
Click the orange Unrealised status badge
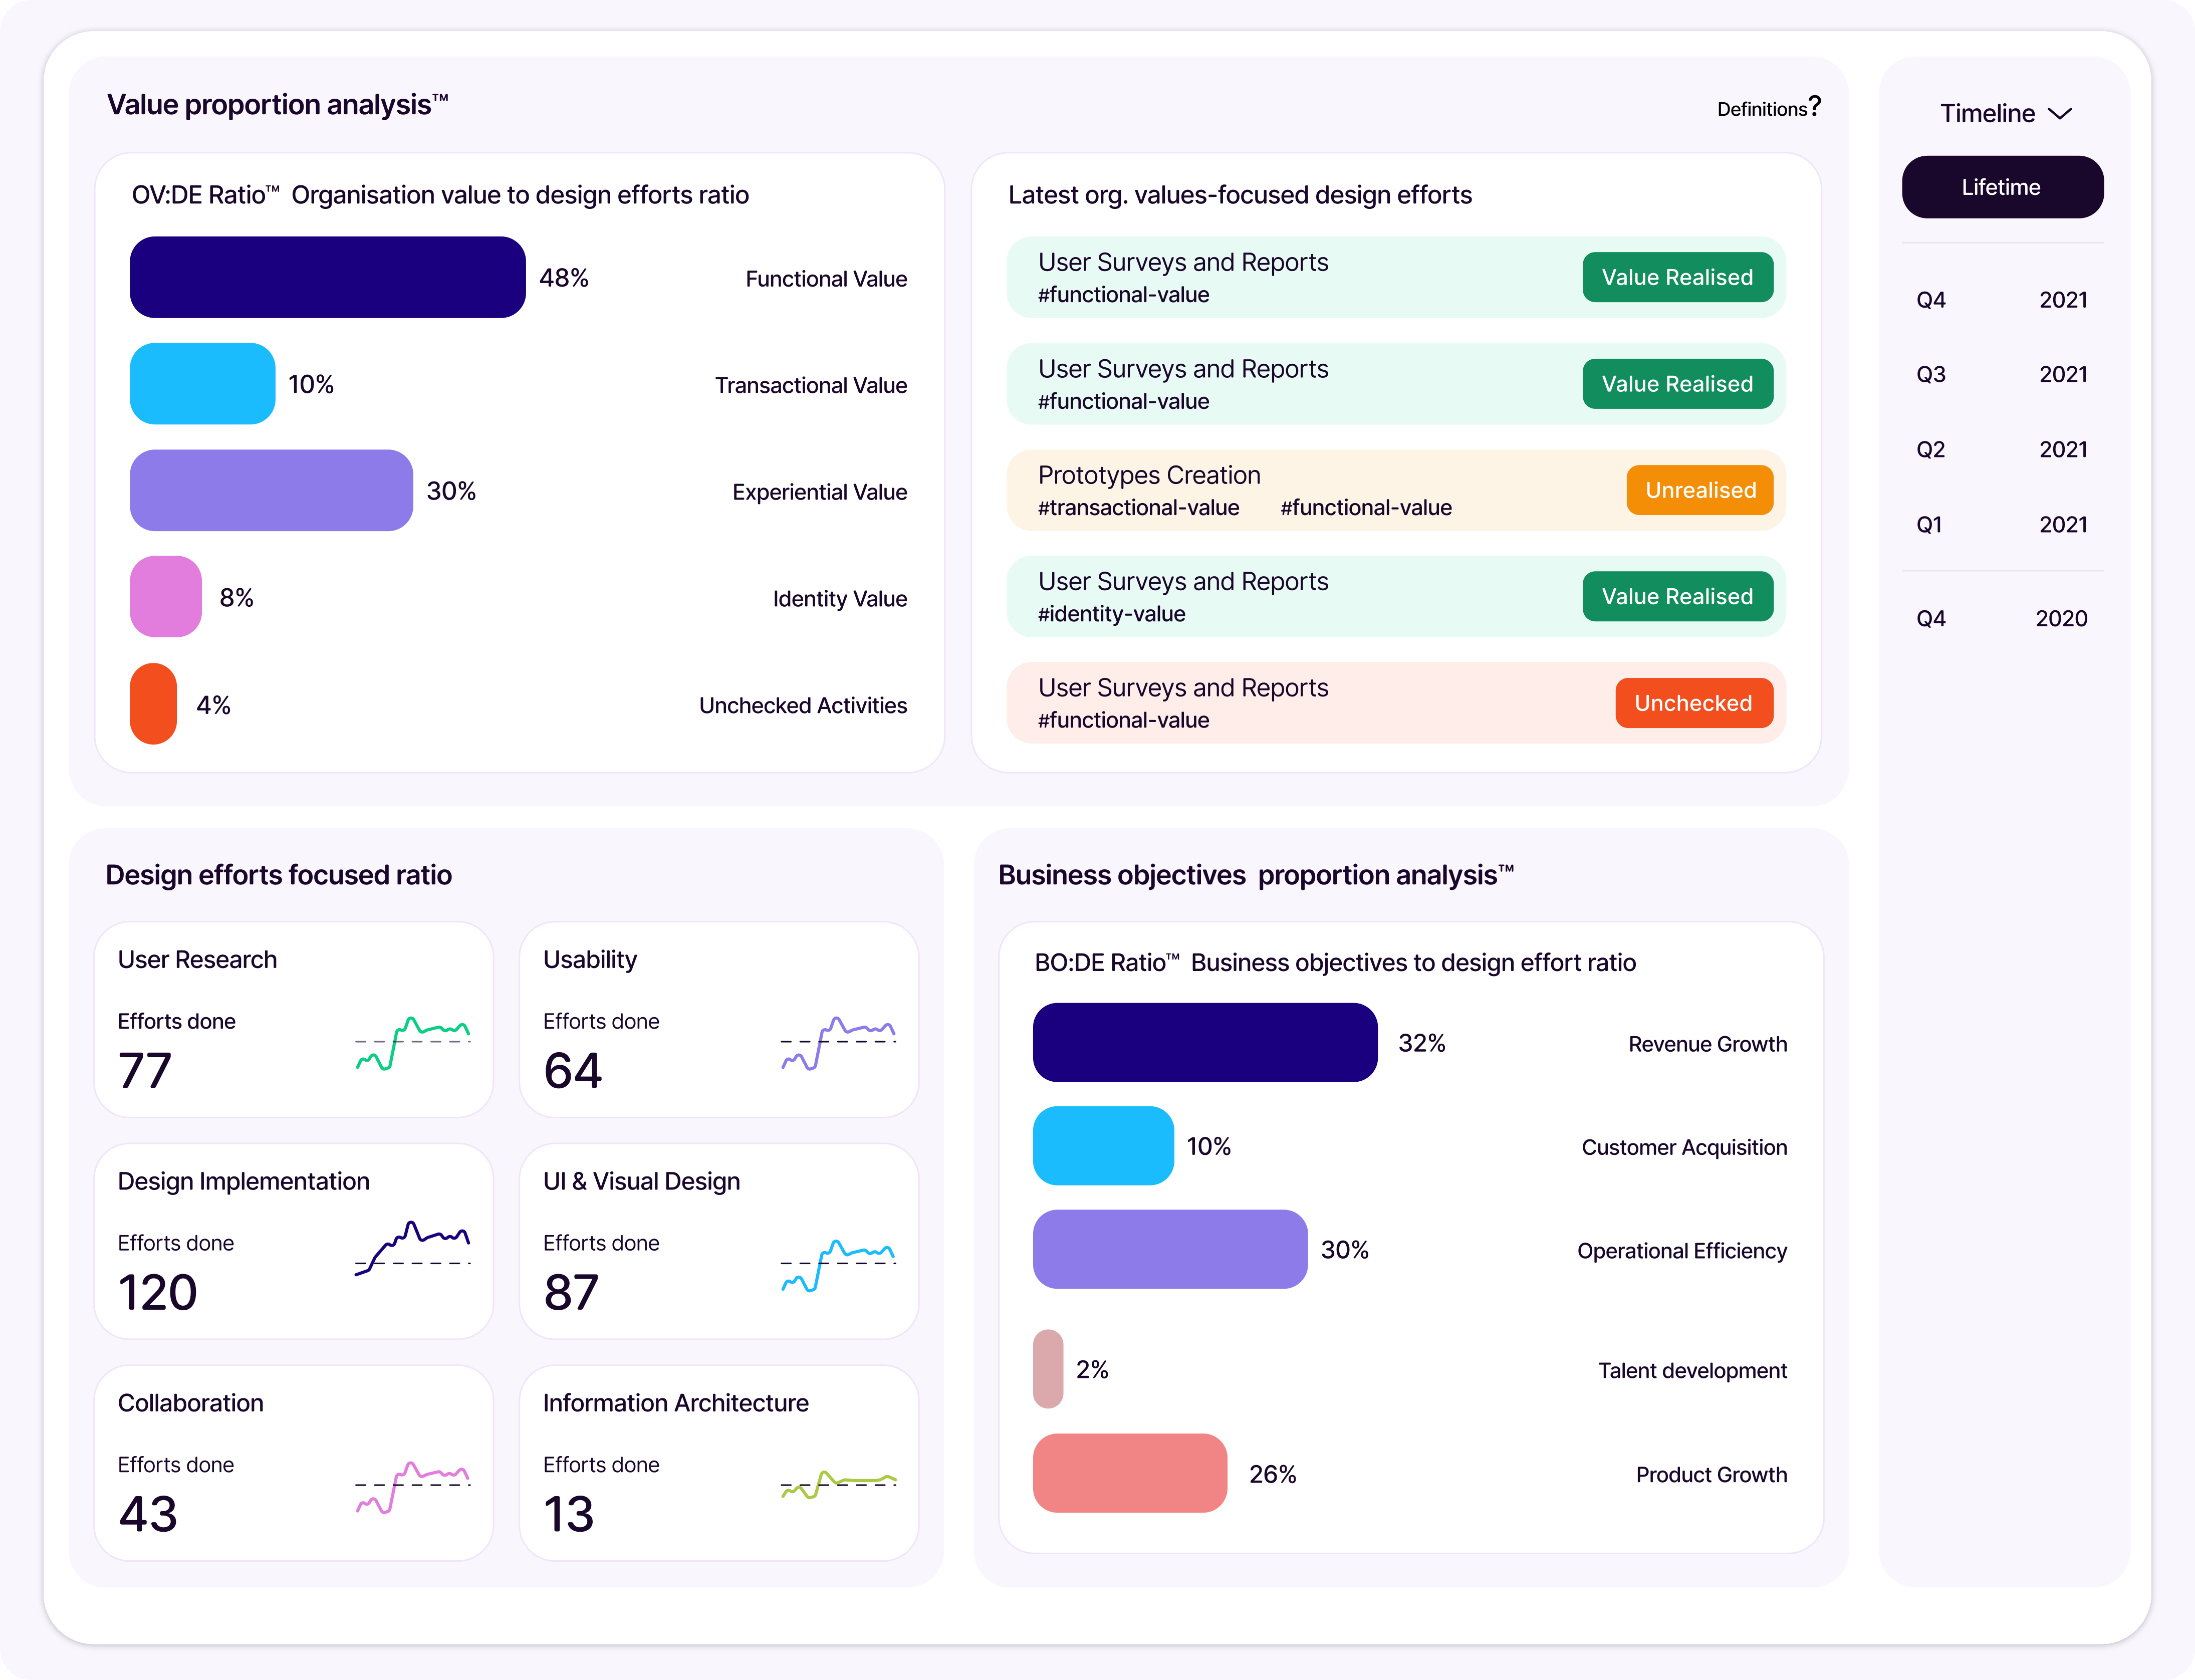(x=1699, y=490)
